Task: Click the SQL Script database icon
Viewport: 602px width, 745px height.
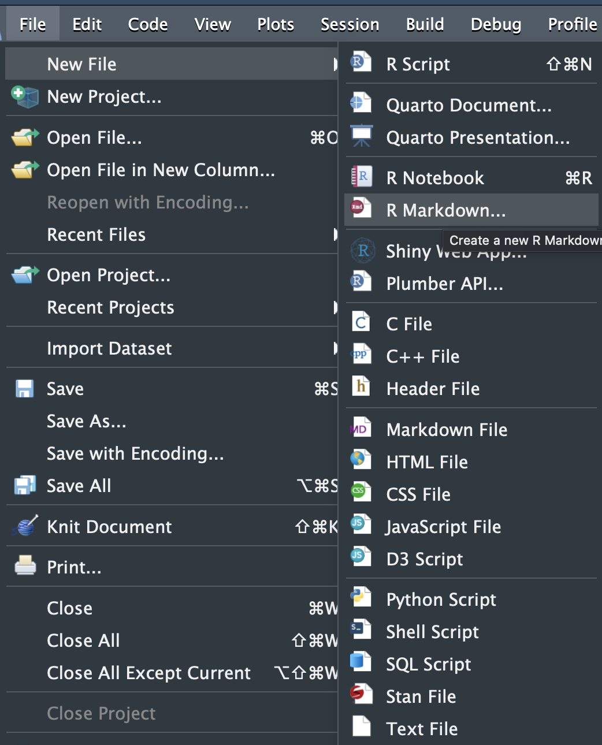Action: click(361, 662)
